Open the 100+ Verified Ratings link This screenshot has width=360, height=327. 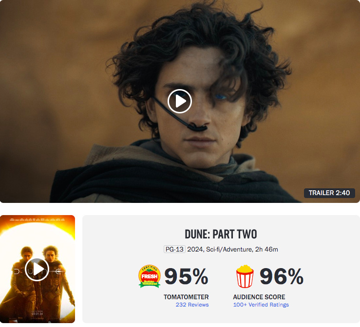[x=261, y=305]
